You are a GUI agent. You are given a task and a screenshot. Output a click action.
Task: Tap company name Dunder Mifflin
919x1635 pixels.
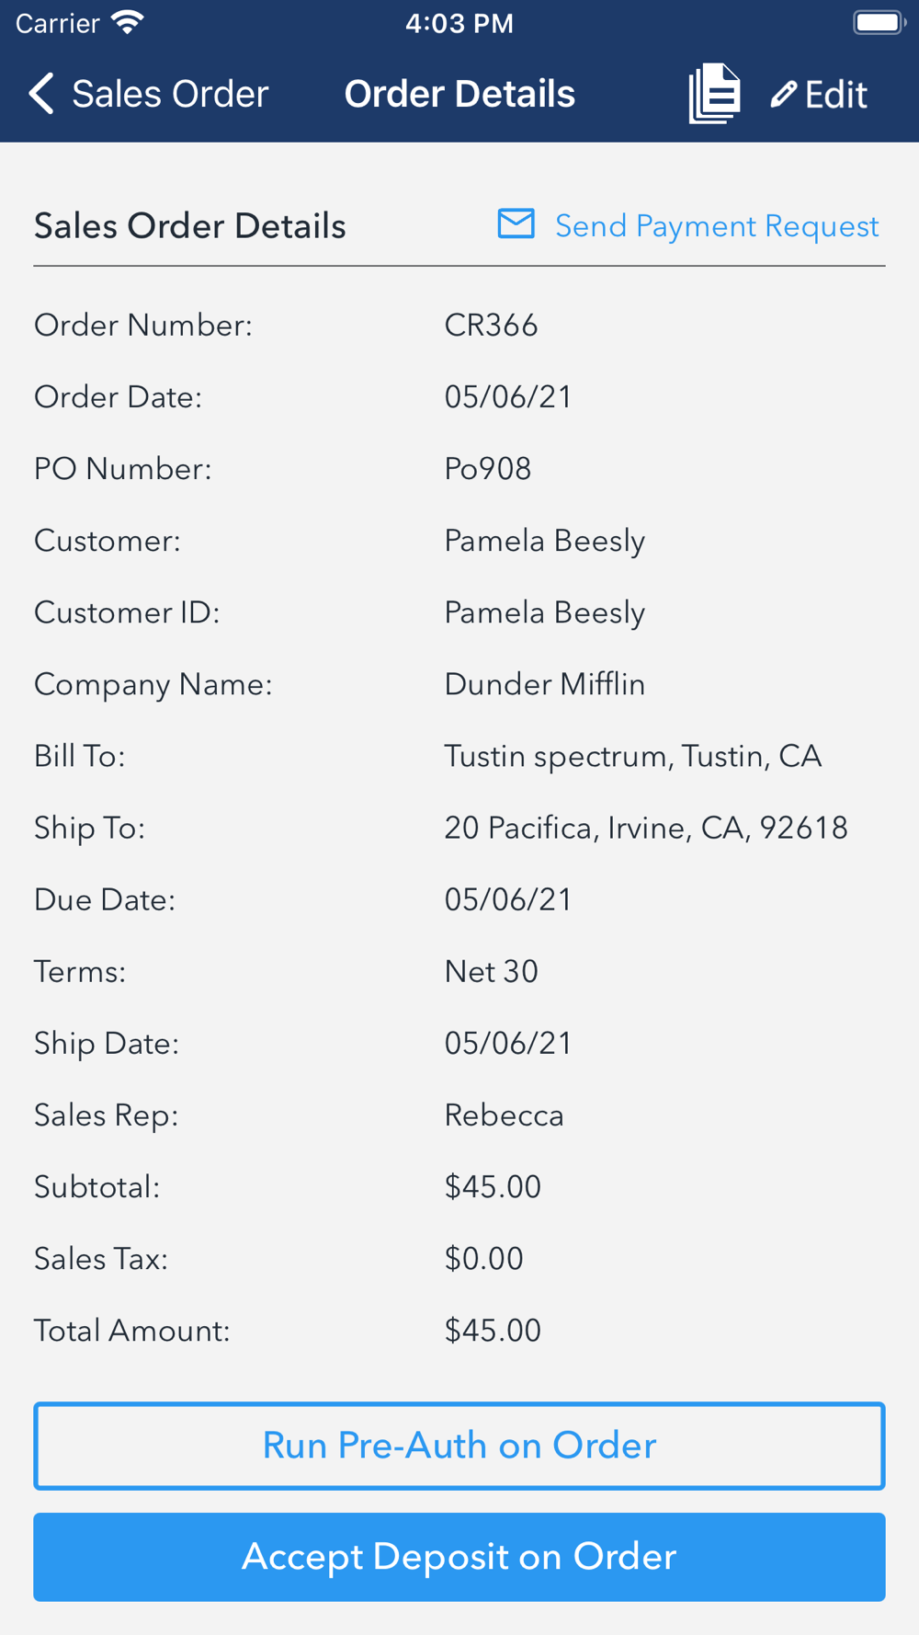544,684
